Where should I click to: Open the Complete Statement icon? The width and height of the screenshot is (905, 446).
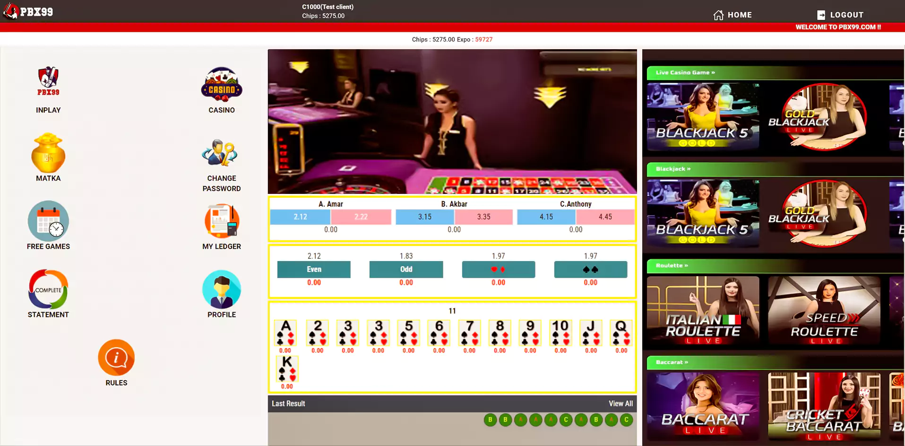(48, 289)
